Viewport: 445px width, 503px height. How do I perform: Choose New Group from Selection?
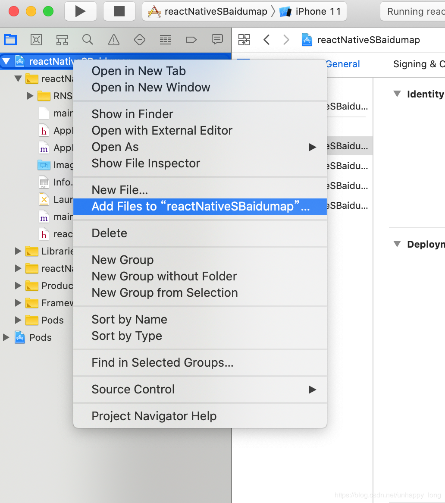[200, 292]
